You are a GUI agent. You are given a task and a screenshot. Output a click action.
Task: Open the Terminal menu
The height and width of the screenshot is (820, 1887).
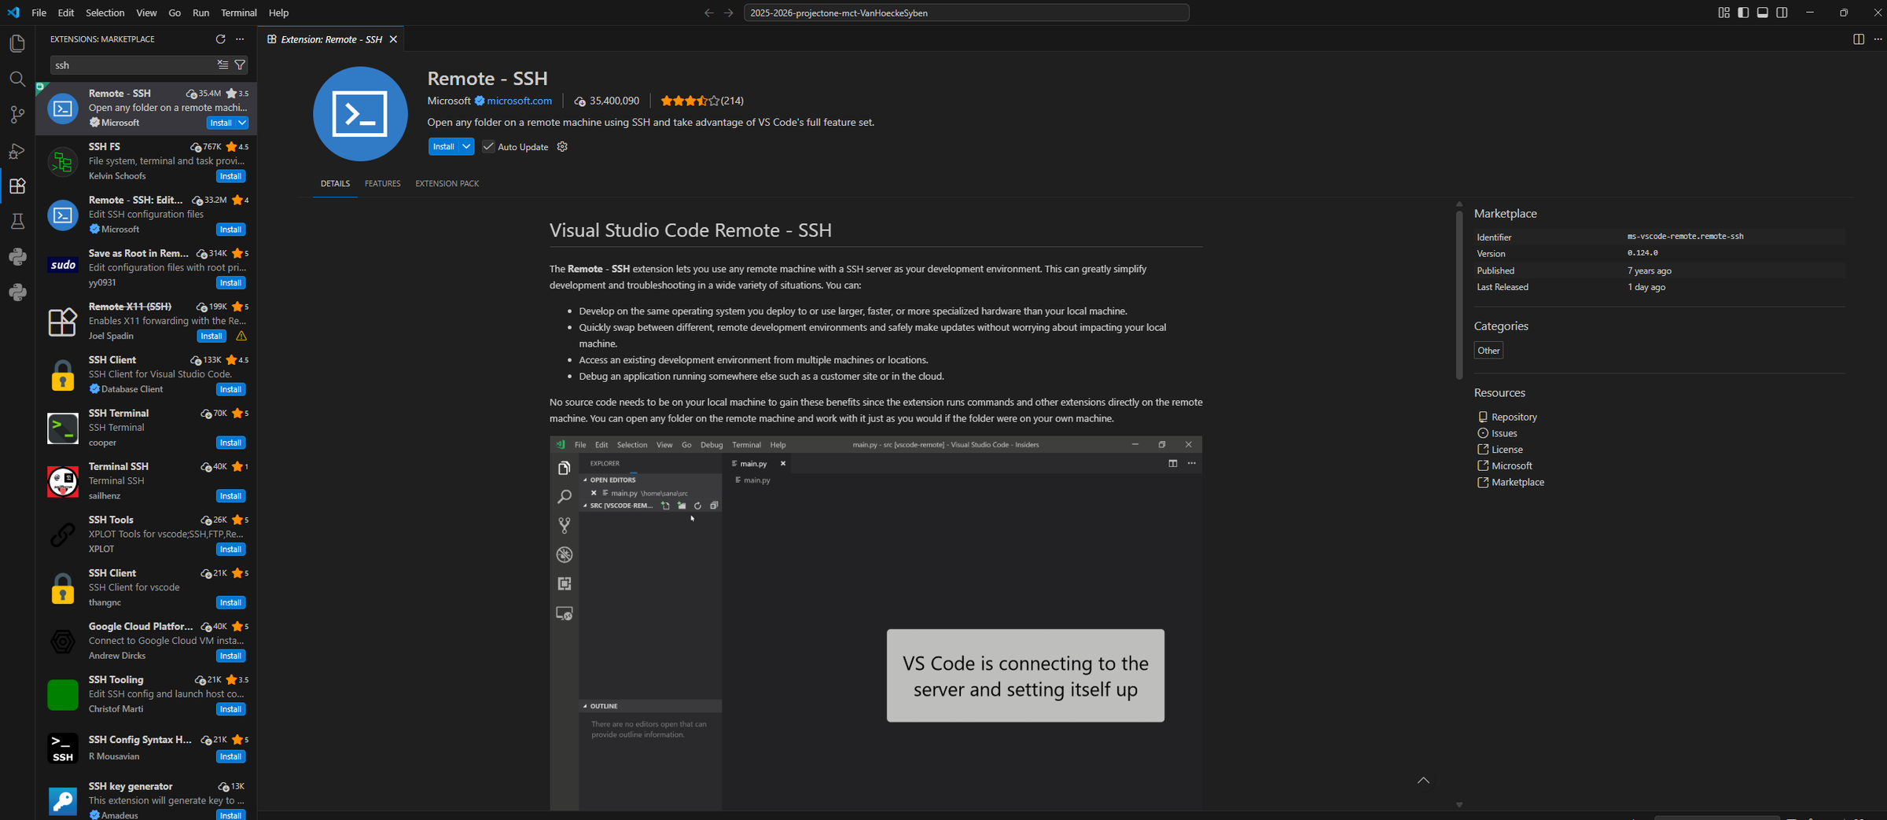[239, 13]
